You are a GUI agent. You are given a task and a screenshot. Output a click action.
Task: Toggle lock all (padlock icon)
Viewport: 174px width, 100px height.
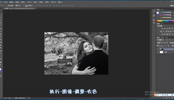(x=169, y=46)
